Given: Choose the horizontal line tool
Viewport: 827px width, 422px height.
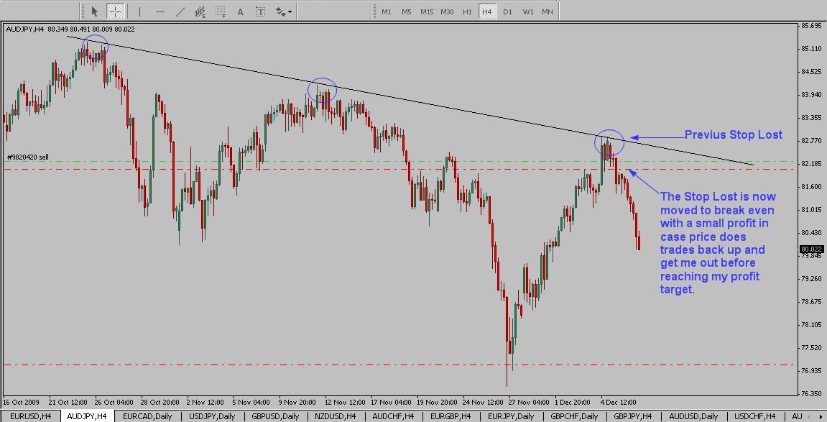Looking at the screenshot, I should pos(160,12).
